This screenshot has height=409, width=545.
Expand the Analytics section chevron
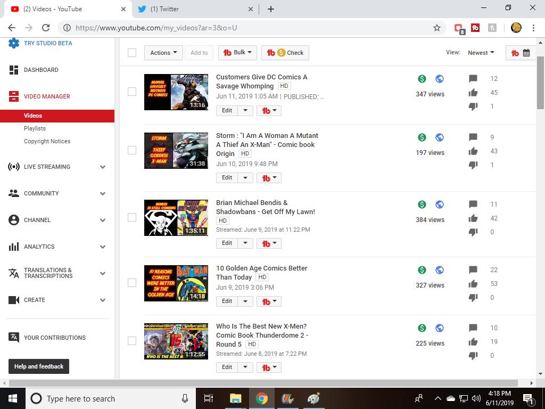103,247
